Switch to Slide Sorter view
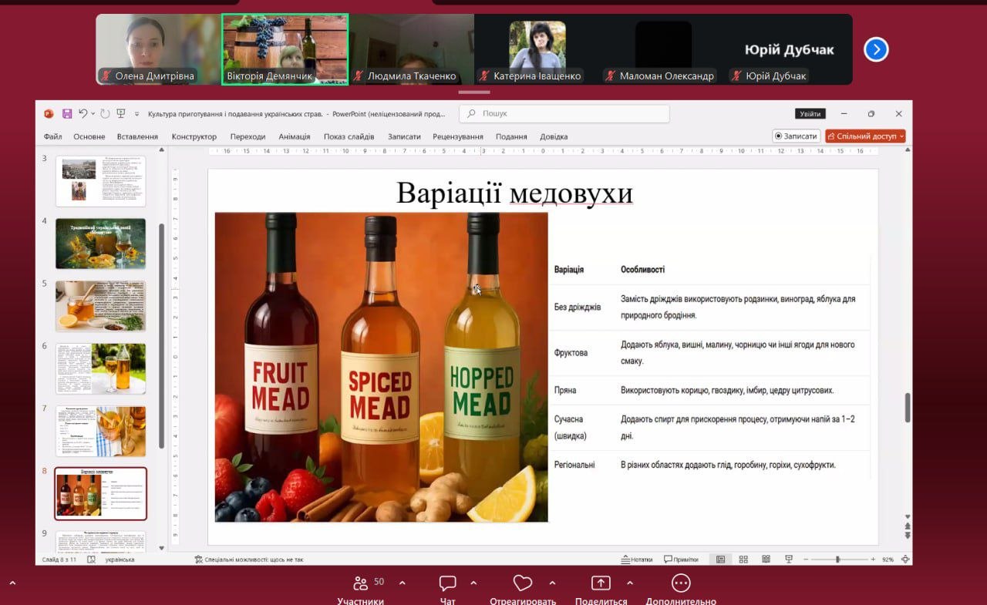The image size is (987, 605). coord(743,560)
